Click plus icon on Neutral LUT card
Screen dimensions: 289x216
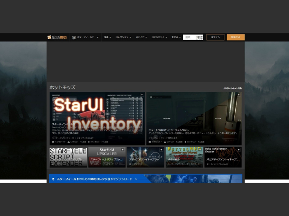point(238,94)
